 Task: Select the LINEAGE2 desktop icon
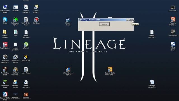coord(16,94)
